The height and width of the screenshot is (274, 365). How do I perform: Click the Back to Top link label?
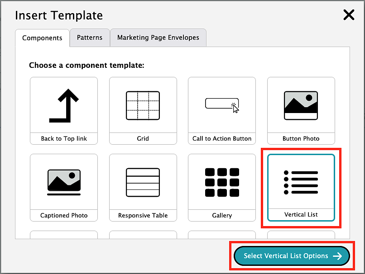(x=64, y=138)
